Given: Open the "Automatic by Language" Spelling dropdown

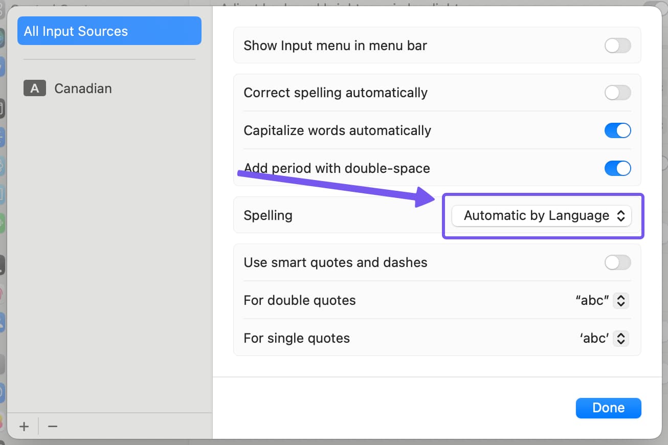Looking at the screenshot, I should pyautogui.click(x=541, y=215).
